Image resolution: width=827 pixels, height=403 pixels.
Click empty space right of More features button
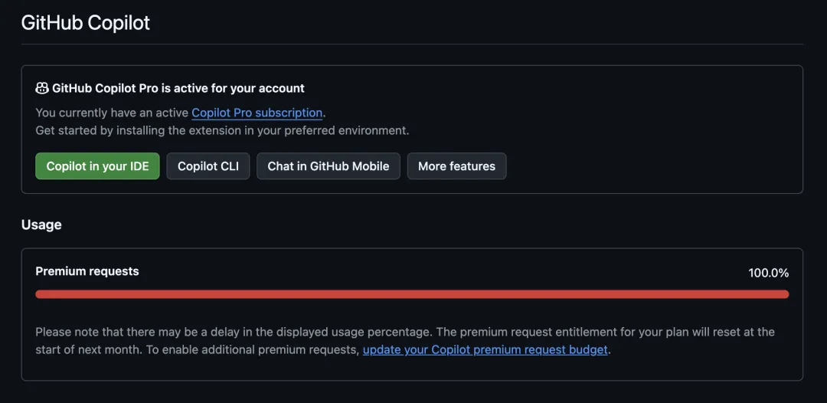(x=651, y=166)
